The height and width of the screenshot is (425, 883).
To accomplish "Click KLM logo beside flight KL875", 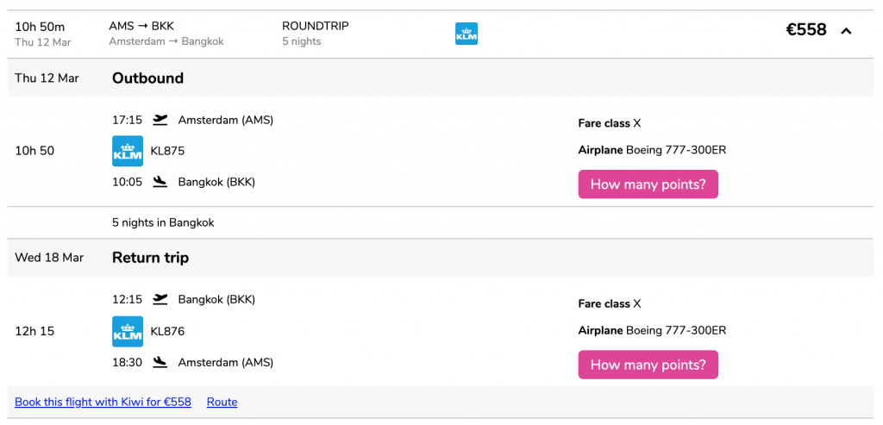I will pyautogui.click(x=128, y=151).
